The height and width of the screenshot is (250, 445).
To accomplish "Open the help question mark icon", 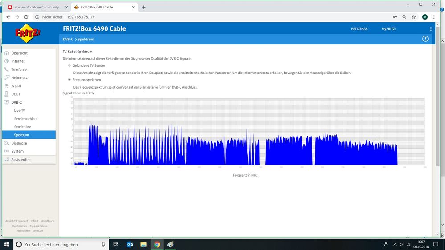I will pyautogui.click(x=425, y=39).
